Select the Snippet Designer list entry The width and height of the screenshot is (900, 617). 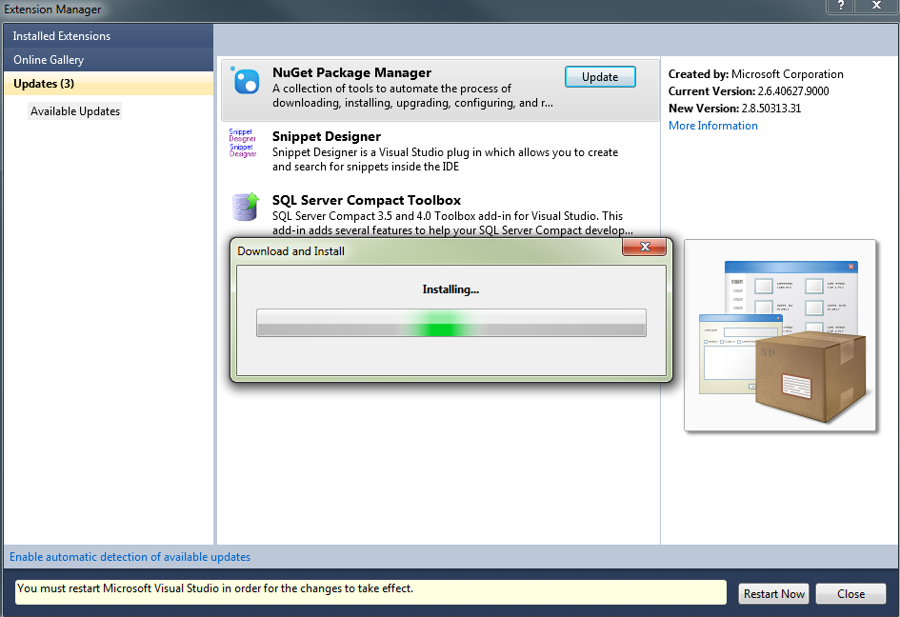(440, 151)
